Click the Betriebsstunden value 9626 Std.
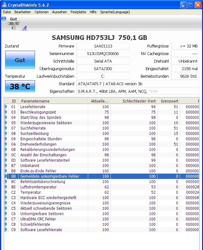The image size is (203, 250). point(185,76)
